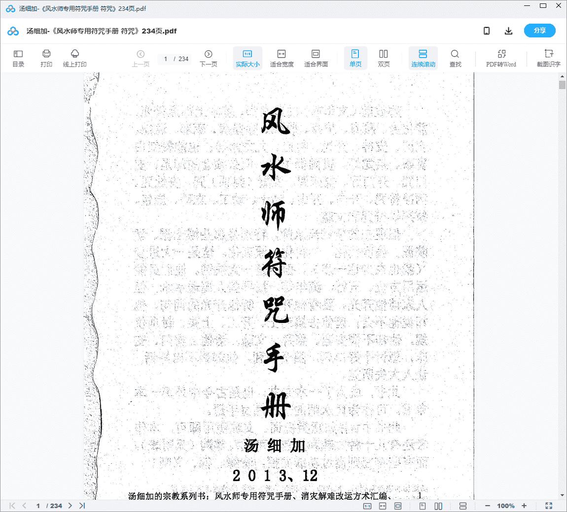Click the page number input field in toolbar
This screenshot has width=567, height=512.
tap(166, 59)
